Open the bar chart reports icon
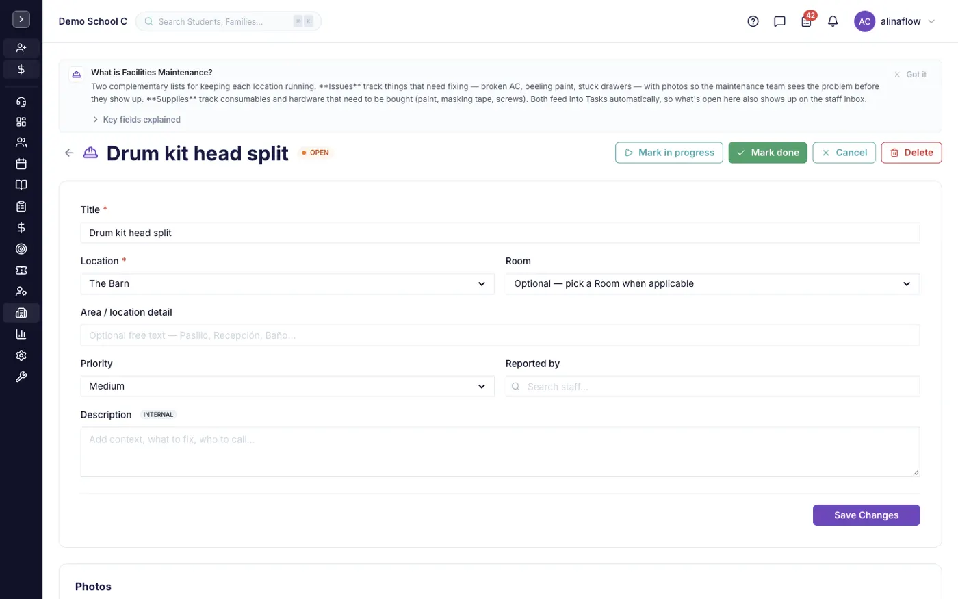958x599 pixels. [21, 334]
